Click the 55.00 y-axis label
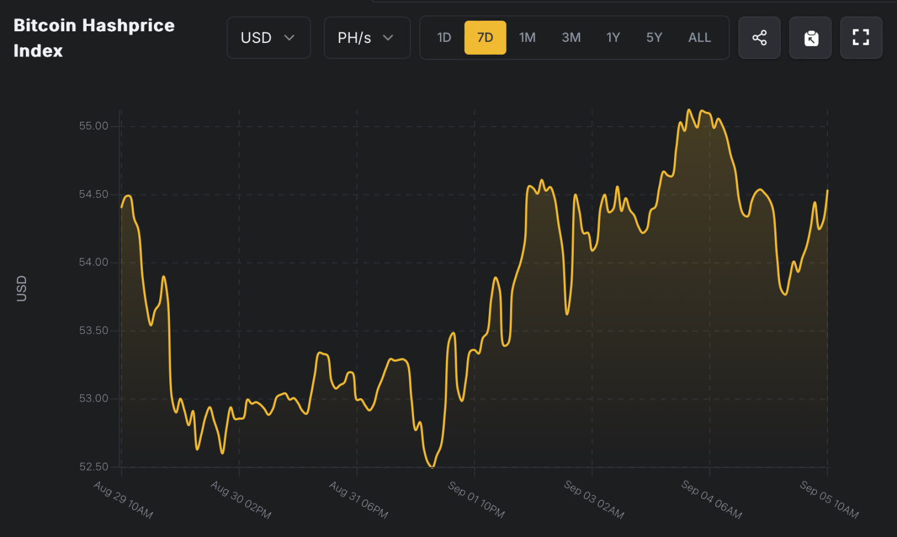 click(94, 126)
